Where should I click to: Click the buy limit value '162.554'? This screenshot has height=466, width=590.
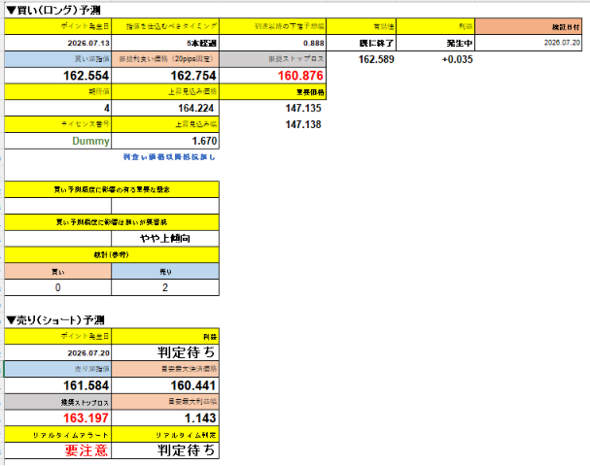coord(58,76)
